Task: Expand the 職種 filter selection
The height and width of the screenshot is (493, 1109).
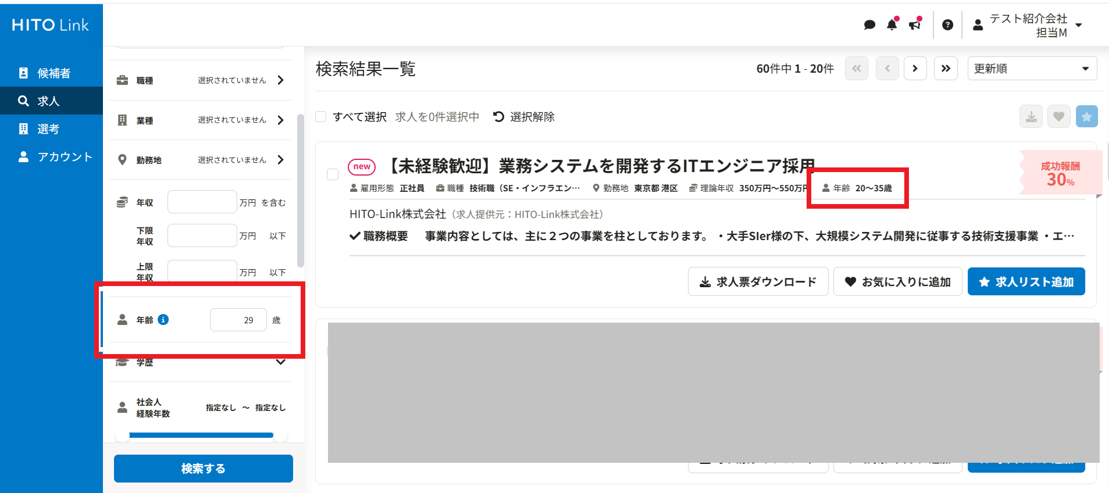Action: click(x=281, y=80)
